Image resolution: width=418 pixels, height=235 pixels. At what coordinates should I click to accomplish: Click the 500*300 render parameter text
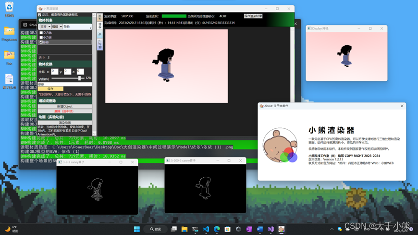coord(127,16)
